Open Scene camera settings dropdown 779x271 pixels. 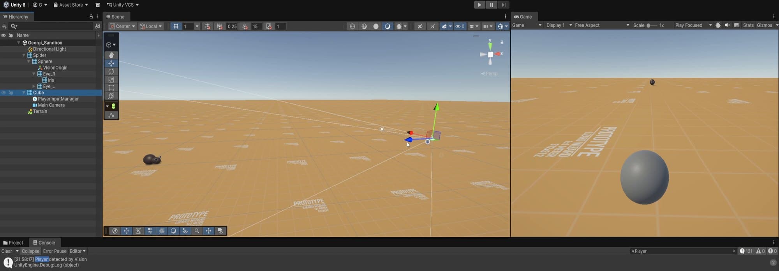coord(488,26)
